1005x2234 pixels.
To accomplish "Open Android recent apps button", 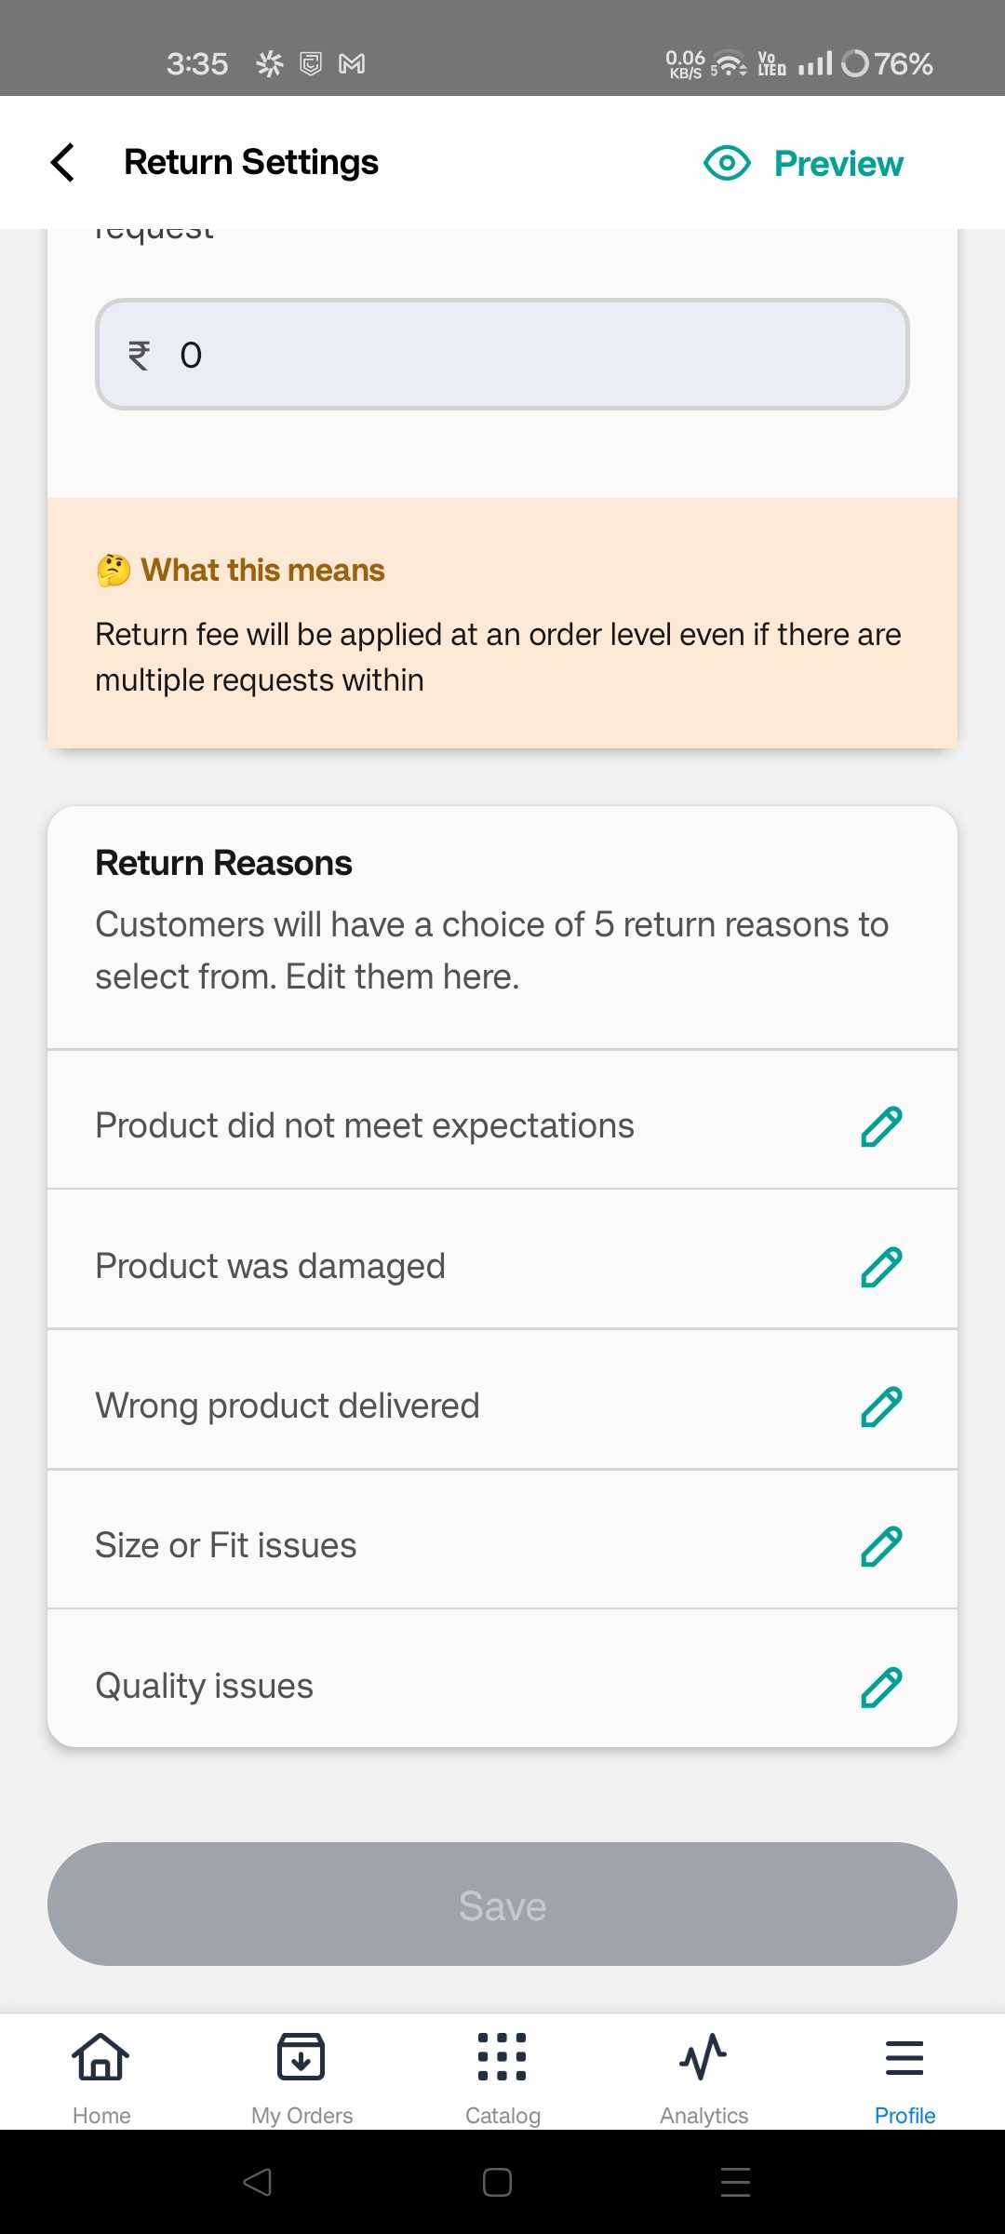I will (735, 2182).
